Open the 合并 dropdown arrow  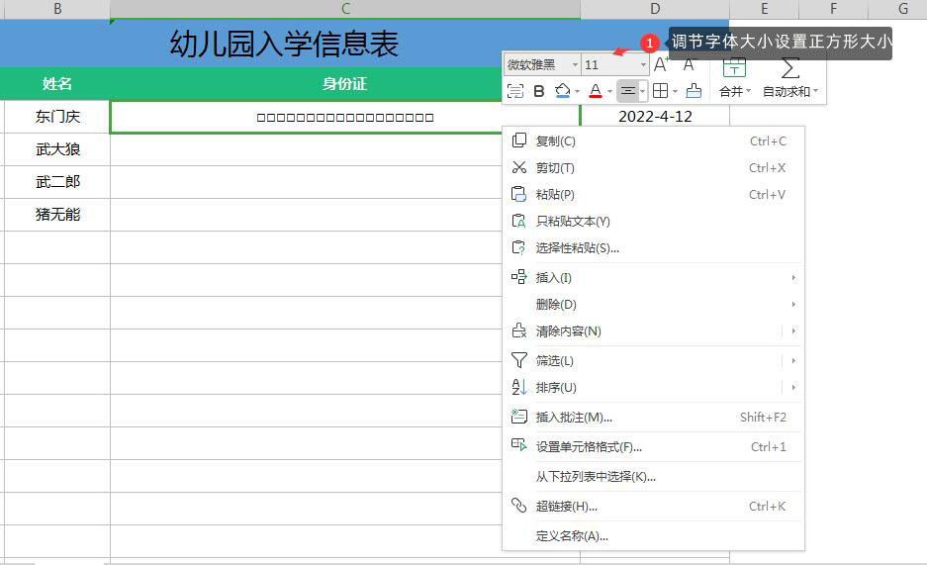[x=749, y=92]
